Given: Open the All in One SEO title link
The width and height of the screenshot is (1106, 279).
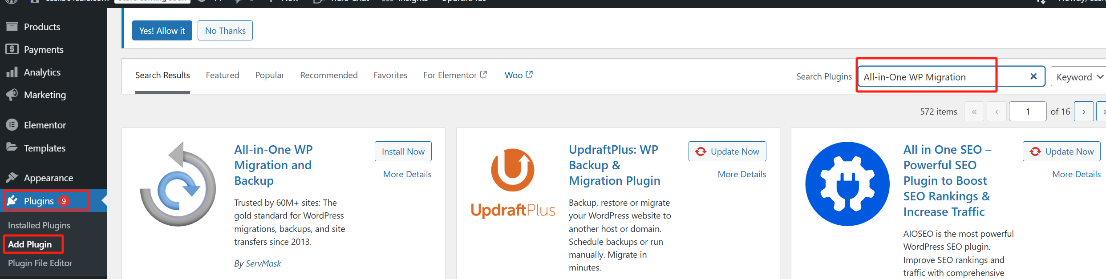Looking at the screenshot, I should pos(948,180).
